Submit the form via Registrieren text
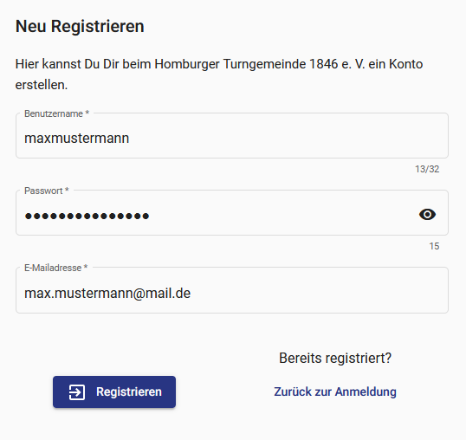 tap(129, 391)
